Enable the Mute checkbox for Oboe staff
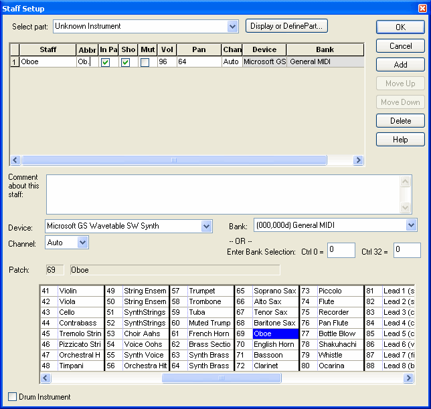Viewport: 431px width, 409px height. tap(145, 62)
